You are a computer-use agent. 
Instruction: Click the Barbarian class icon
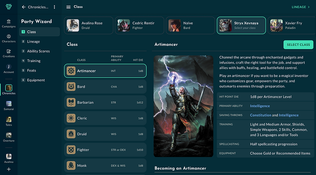pyautogui.click(x=71, y=102)
